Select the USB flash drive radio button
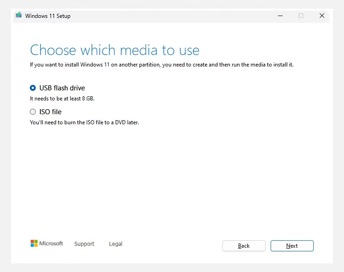Viewport: 344px width, 272px height. click(33, 88)
